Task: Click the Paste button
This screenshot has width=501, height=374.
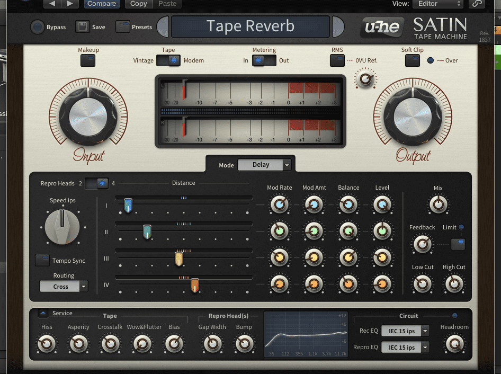Action: point(167,4)
